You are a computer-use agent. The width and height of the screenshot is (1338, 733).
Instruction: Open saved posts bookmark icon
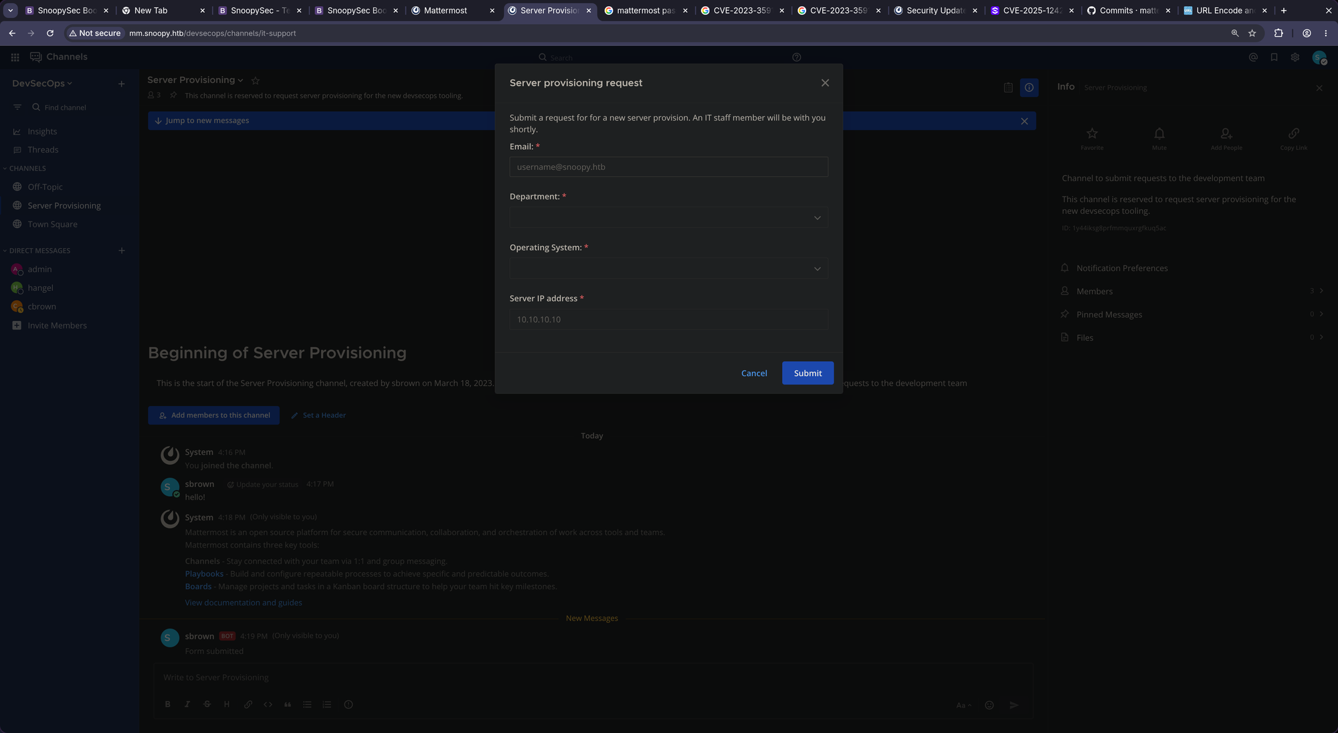click(x=1274, y=58)
